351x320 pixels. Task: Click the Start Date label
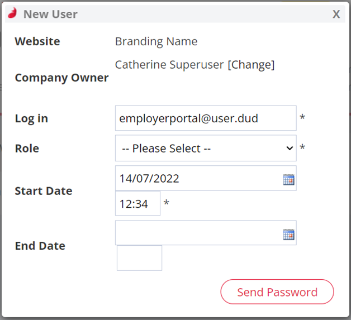pyautogui.click(x=44, y=191)
